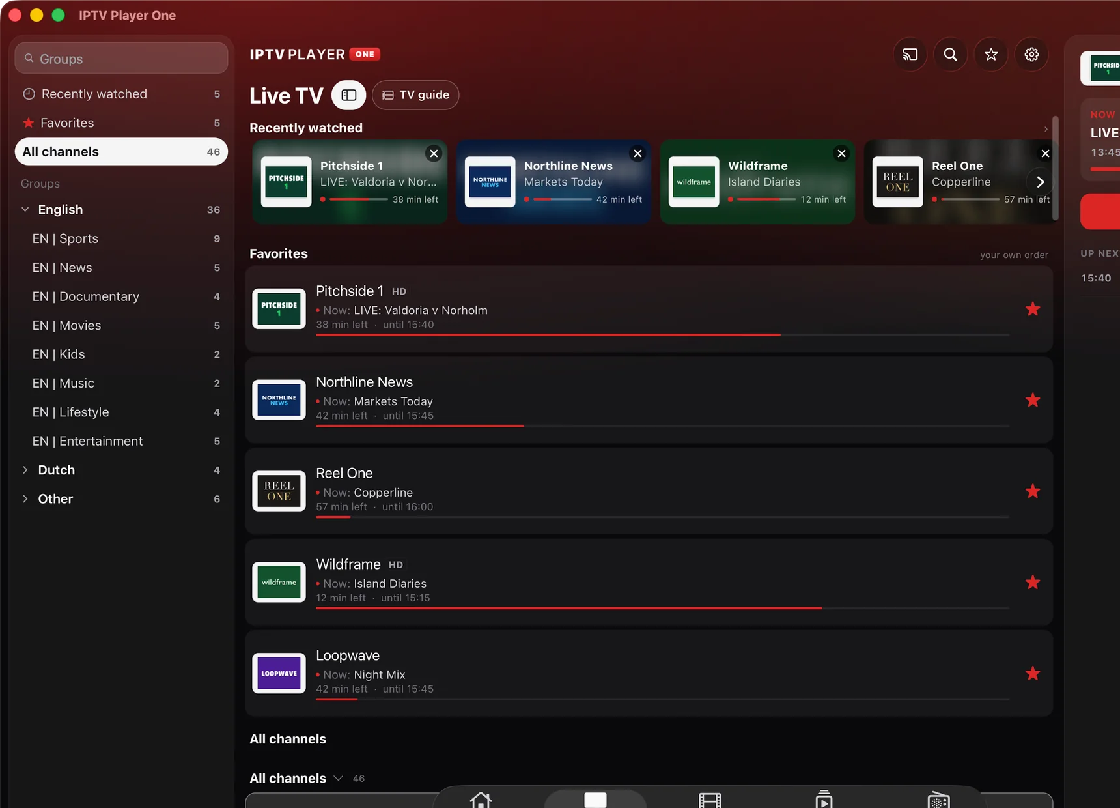
Task: Collapse the English group
Action: coord(25,210)
